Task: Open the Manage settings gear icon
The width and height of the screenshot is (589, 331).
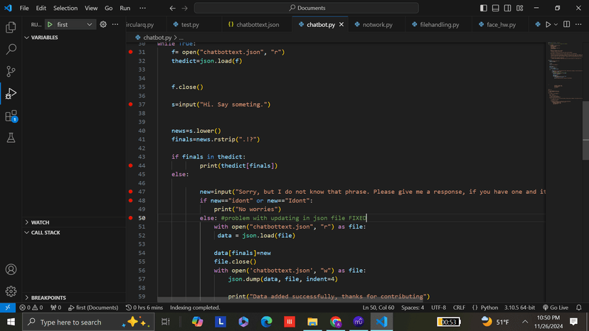Action: click(11, 291)
